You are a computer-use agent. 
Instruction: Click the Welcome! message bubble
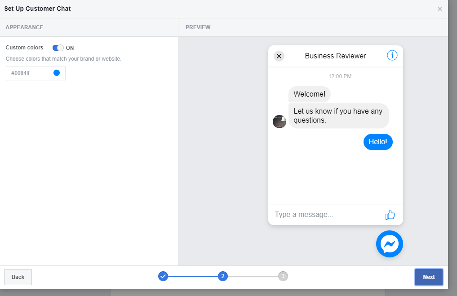309,94
